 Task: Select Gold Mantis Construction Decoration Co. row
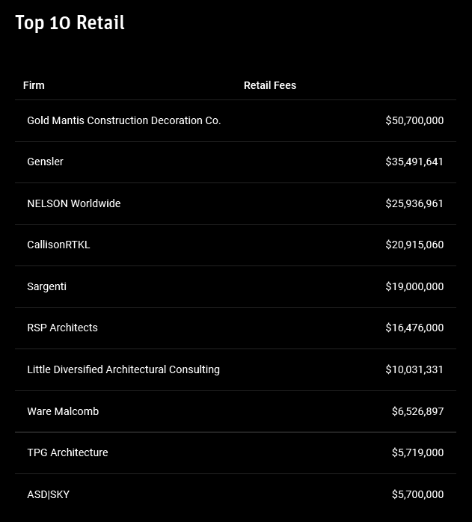124,120
